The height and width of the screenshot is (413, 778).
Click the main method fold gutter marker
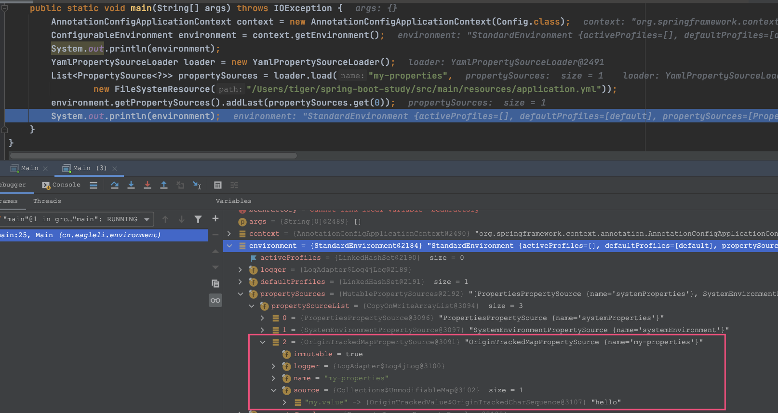point(4,8)
